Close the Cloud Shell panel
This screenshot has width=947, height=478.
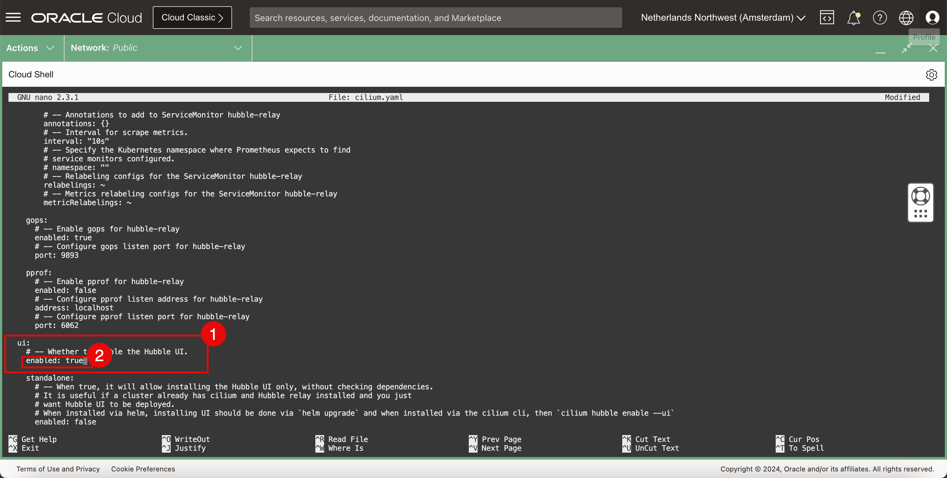(933, 48)
